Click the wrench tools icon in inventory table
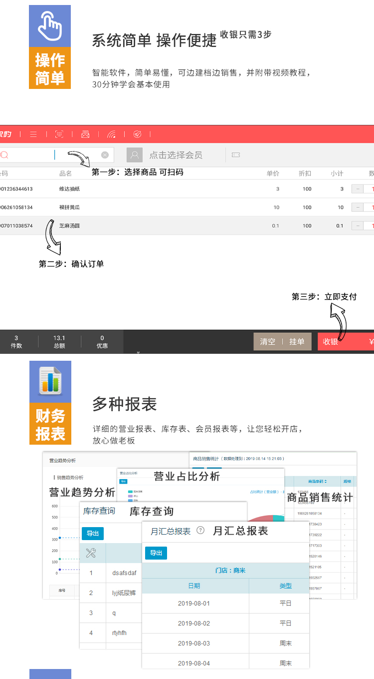This screenshot has width=374, height=679. (91, 553)
